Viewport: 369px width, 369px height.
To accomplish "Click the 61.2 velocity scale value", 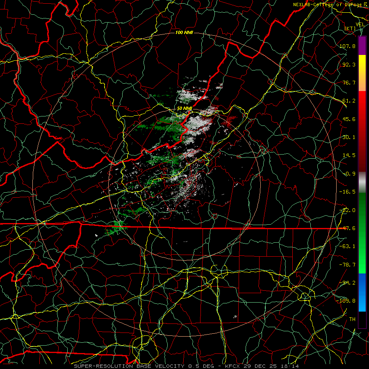I will [x=349, y=101].
